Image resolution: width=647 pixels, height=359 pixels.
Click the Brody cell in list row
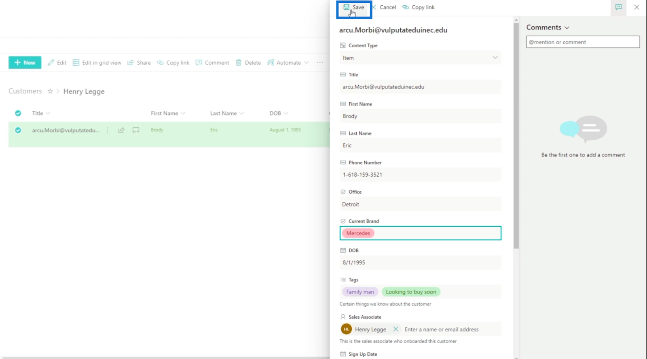tap(157, 130)
